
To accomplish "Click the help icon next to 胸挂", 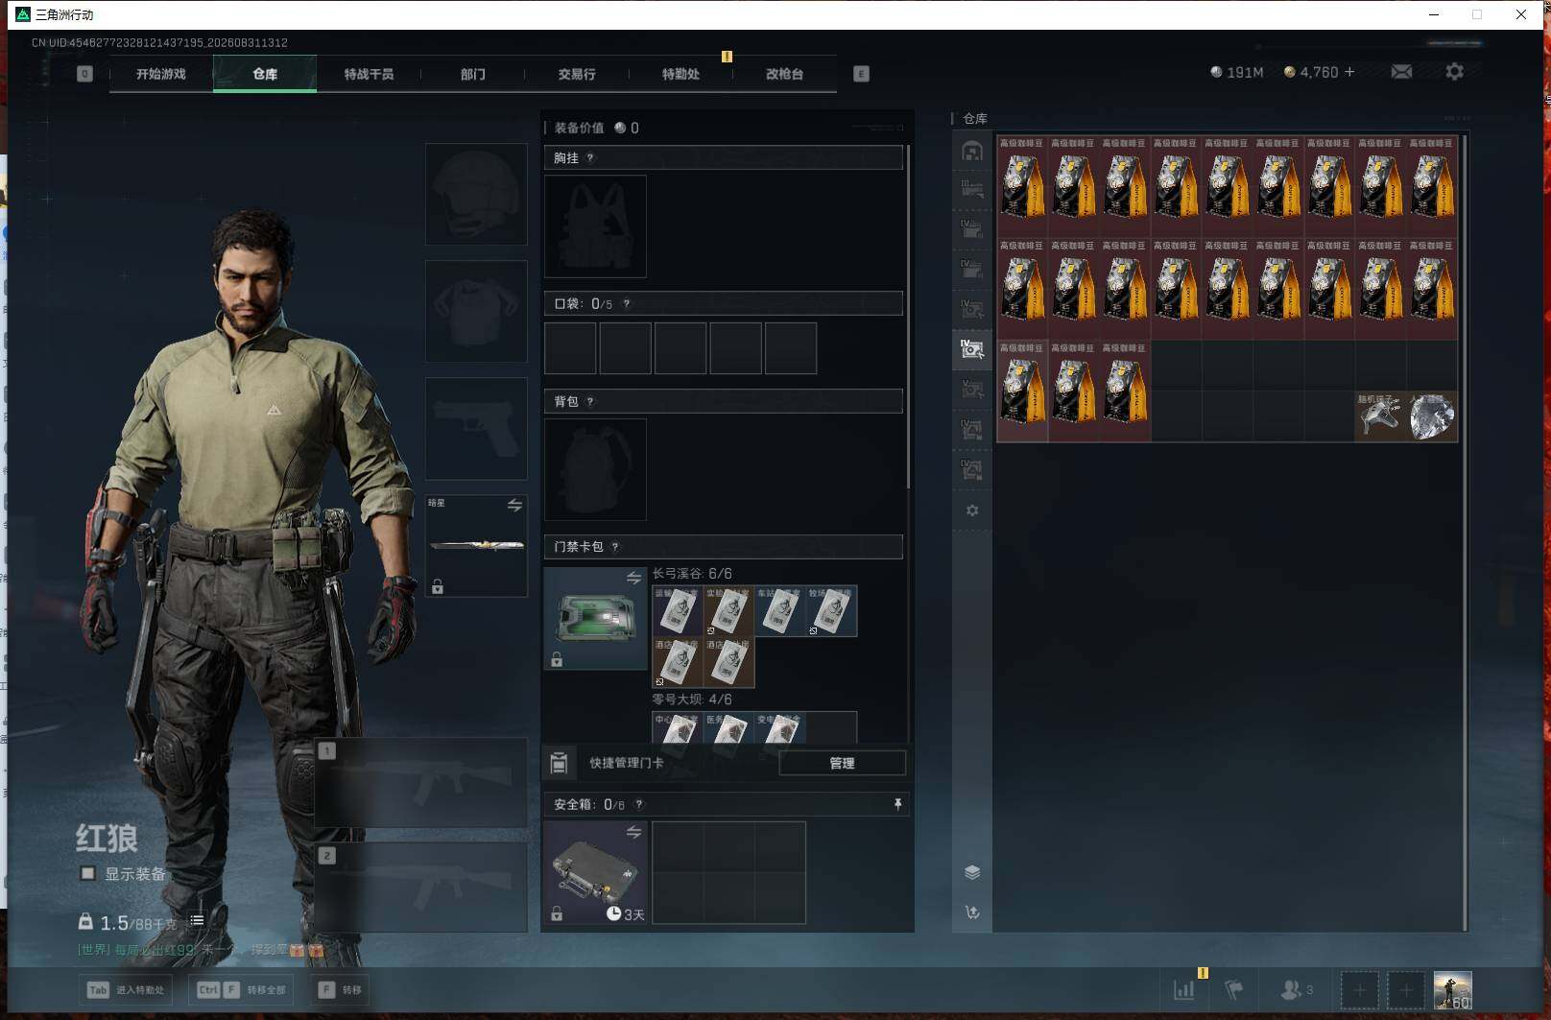I will coord(589,158).
